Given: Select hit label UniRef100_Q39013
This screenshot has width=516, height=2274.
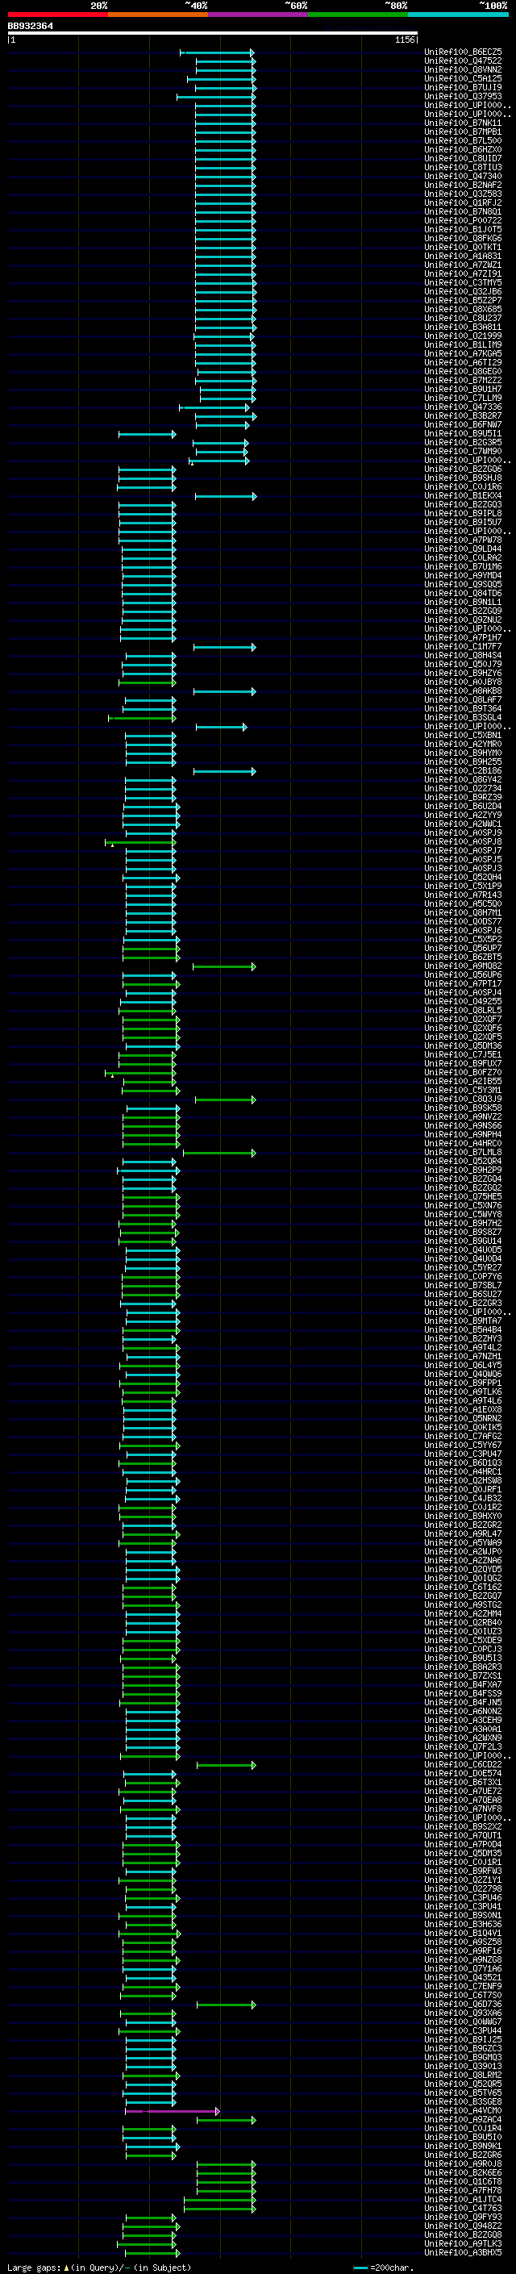Looking at the screenshot, I should click(463, 2067).
